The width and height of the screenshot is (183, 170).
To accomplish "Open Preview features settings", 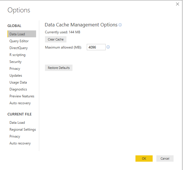I will point(22,96).
